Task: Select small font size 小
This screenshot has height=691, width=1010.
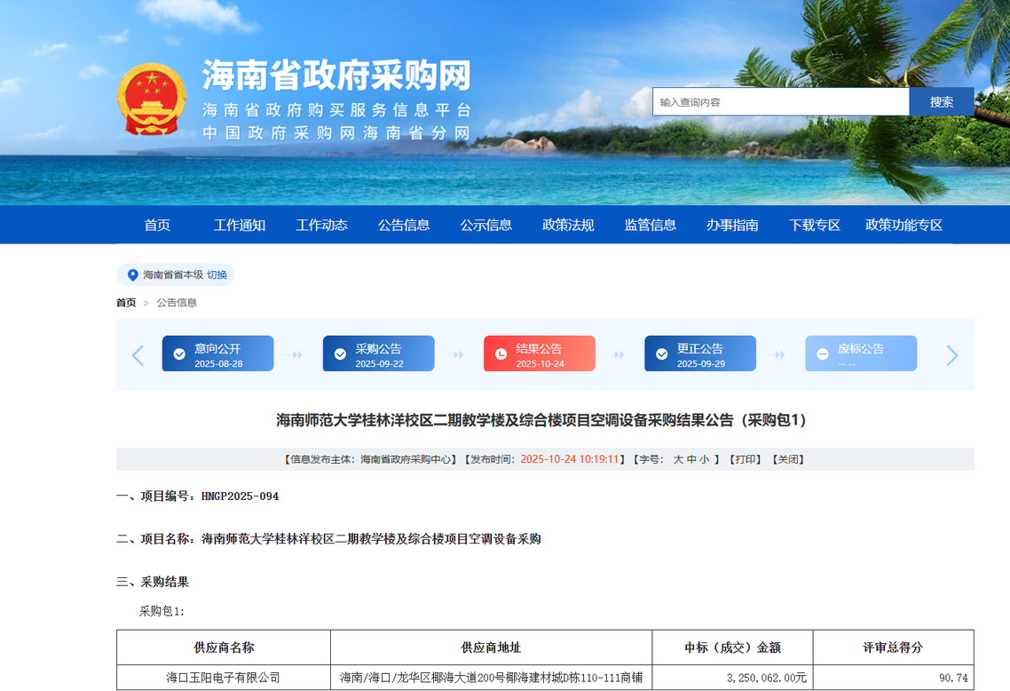Action: [x=704, y=459]
